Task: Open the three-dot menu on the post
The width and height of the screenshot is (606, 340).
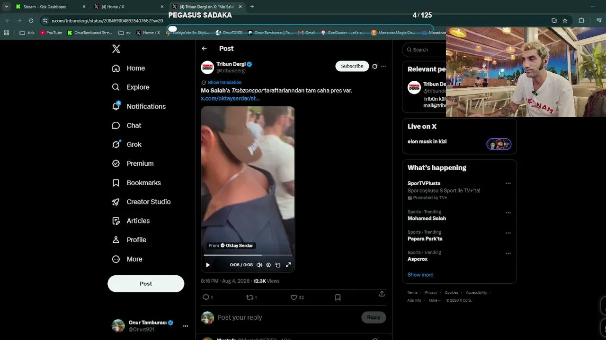Action: tap(383, 66)
